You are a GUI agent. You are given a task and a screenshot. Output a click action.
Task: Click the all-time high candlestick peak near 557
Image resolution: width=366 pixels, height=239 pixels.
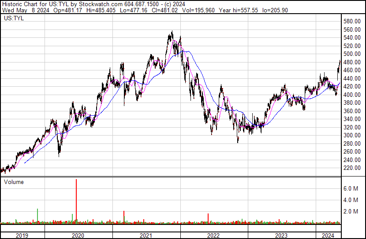(172, 33)
